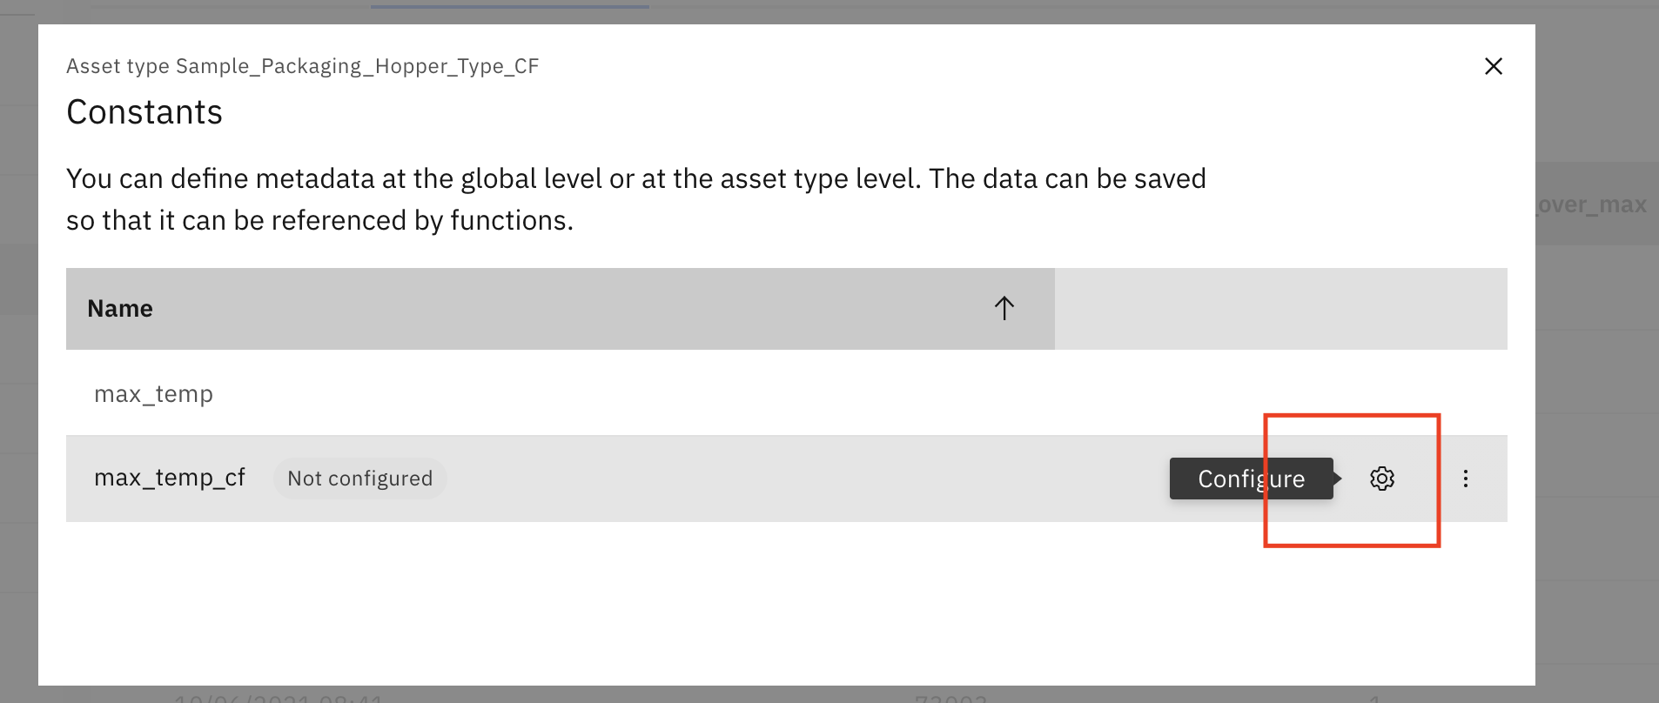Click the background over_max column header
1659x703 pixels.
tap(1592, 204)
